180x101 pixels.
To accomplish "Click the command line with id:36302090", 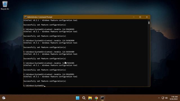I will click(49, 40).
